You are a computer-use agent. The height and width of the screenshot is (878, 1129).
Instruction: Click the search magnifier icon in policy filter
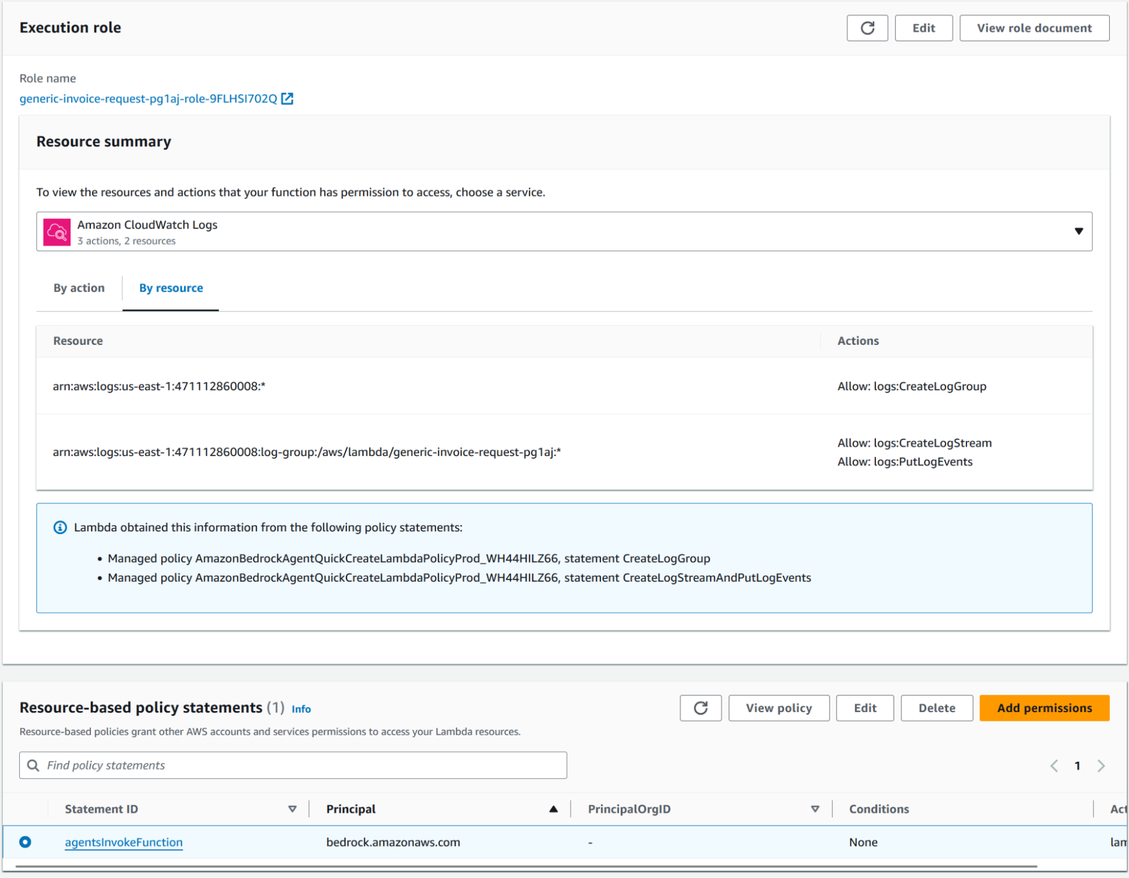[33, 766]
